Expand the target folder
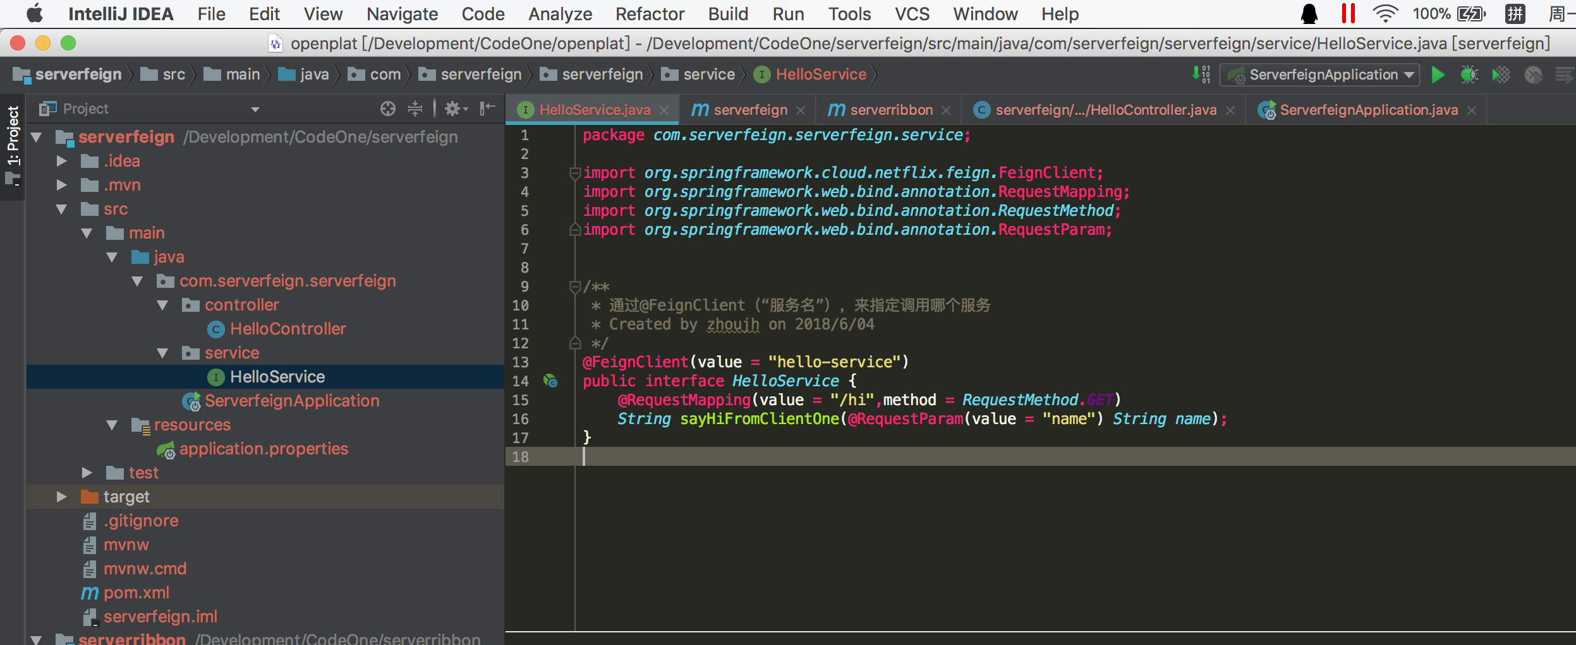The image size is (1576, 645). point(61,497)
